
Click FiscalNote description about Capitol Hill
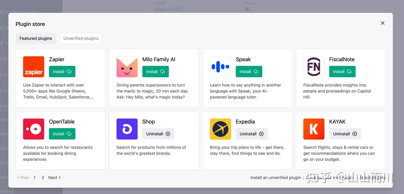pos(337,91)
